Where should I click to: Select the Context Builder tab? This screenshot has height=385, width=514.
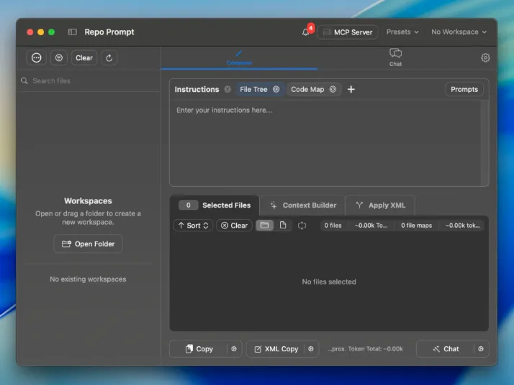[303, 205]
